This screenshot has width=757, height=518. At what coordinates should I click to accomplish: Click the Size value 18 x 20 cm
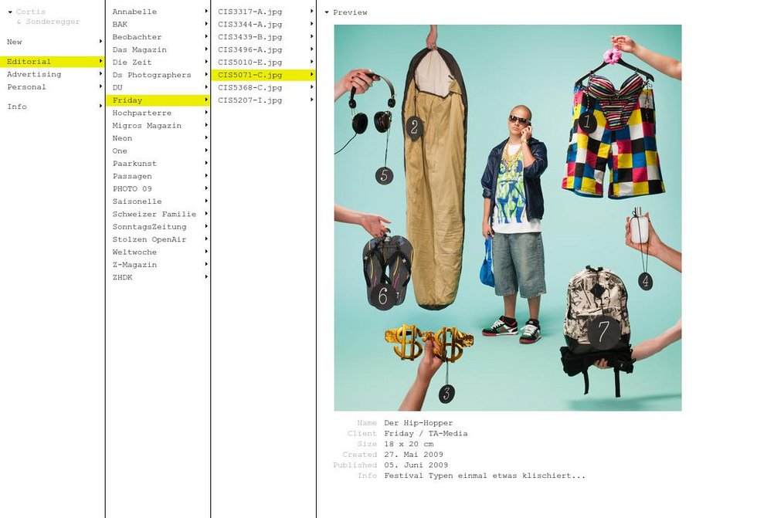coord(409,444)
